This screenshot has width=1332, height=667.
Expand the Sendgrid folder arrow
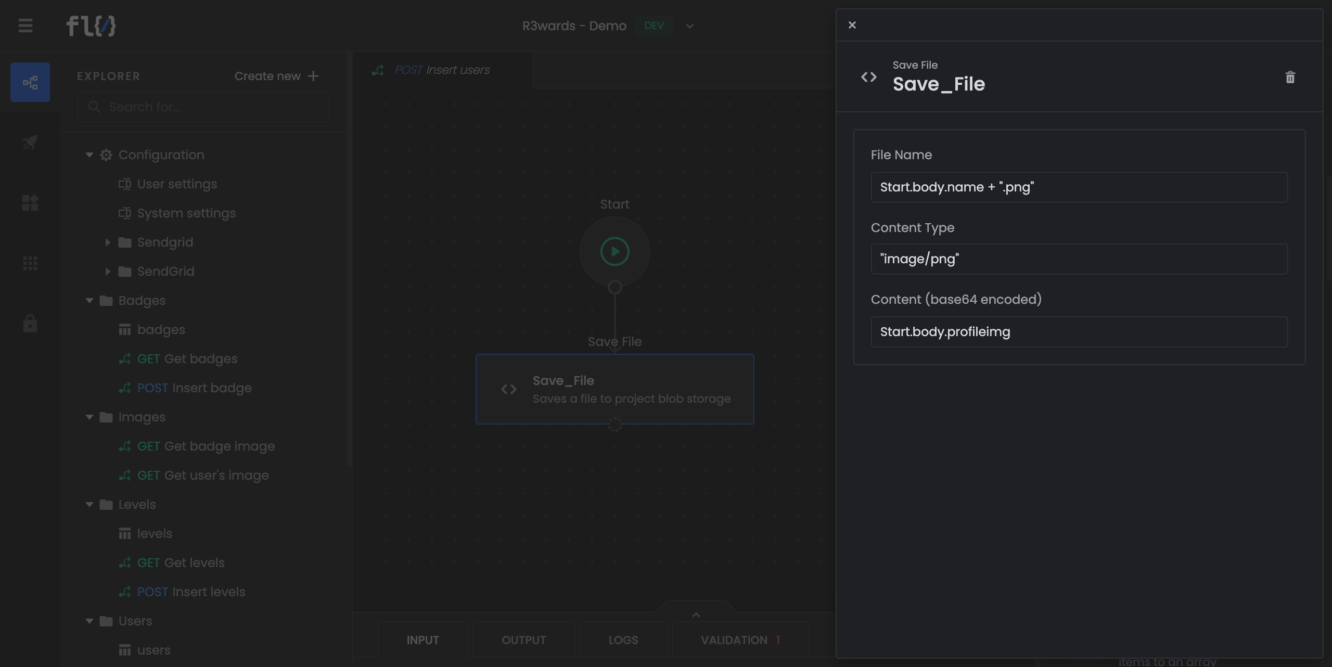point(108,242)
